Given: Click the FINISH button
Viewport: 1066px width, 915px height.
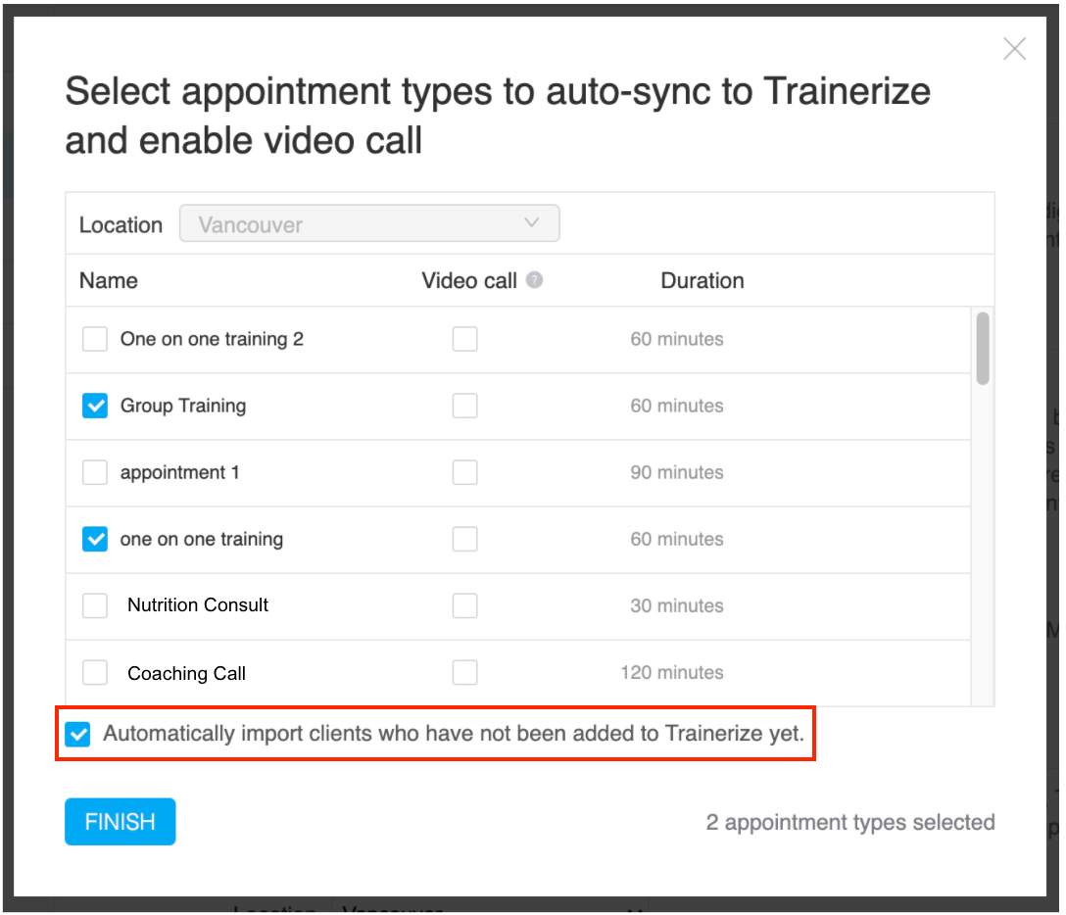Looking at the screenshot, I should click(x=121, y=822).
